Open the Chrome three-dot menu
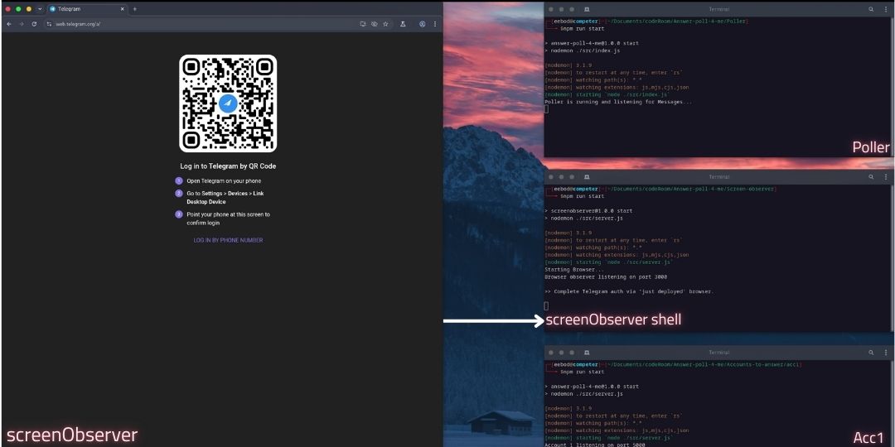 tap(435, 24)
